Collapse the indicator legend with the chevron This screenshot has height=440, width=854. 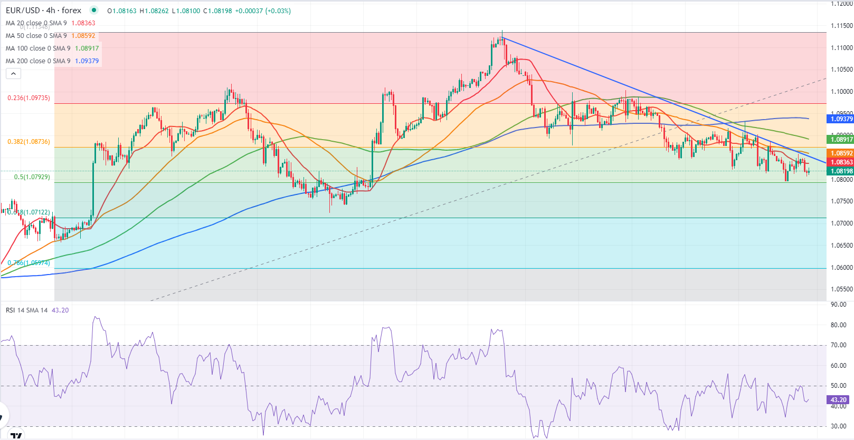[x=13, y=74]
